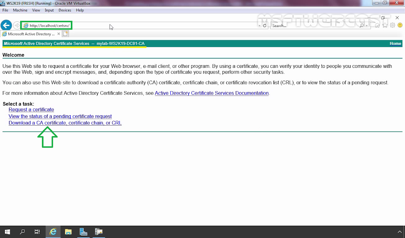Click Download a CA certificate link
Viewport: 405px width, 238px height.
65,123
